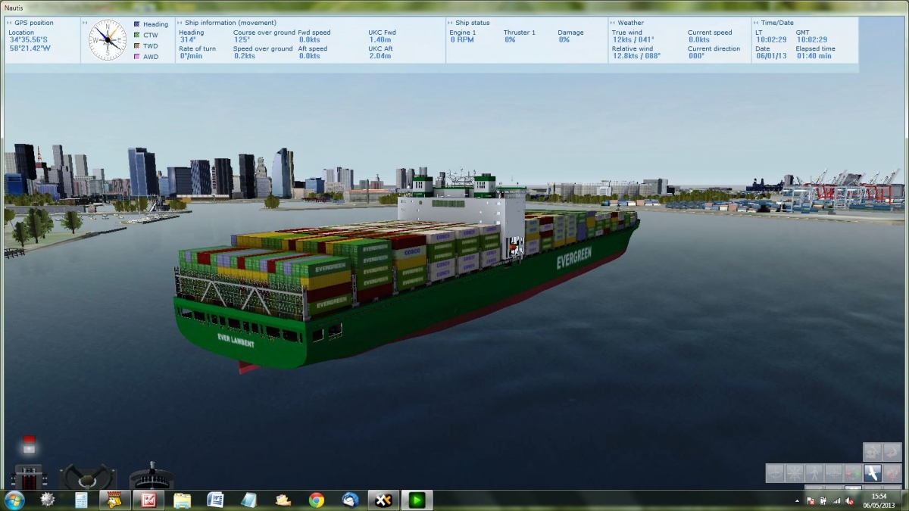Click the Elapsed time 01:40 min value
Screen dimensions: 909x511
click(x=814, y=56)
